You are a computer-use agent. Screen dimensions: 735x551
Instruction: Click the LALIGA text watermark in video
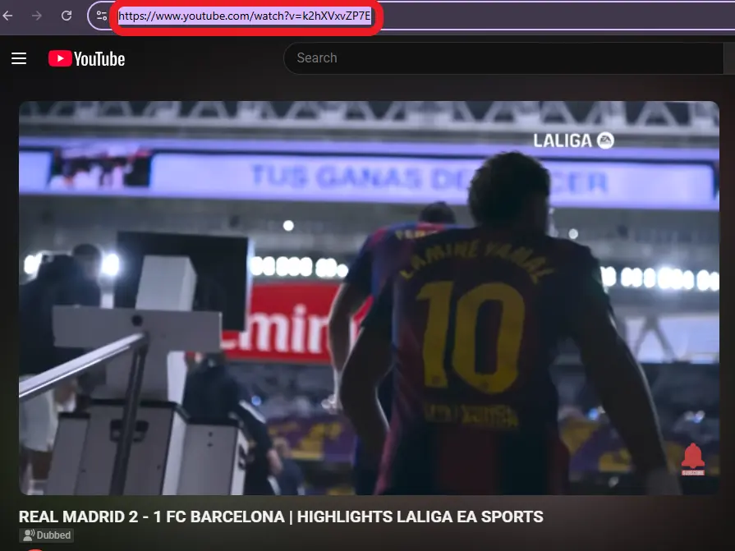[x=563, y=140]
